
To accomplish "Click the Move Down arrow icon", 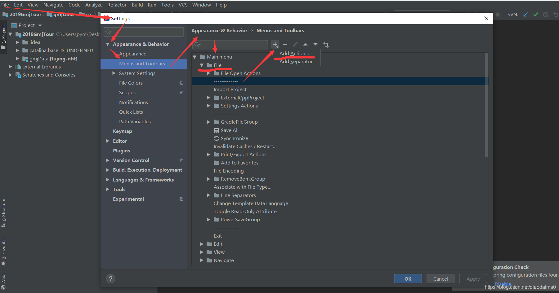I will (x=315, y=45).
